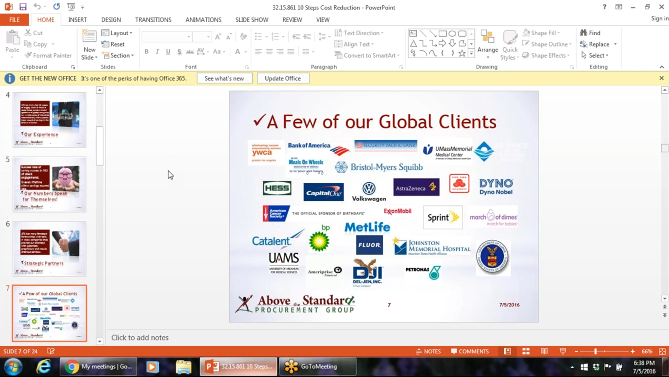This screenshot has width=669, height=377.
Task: Open the DESIGN ribbon tab
Action: pos(111,20)
